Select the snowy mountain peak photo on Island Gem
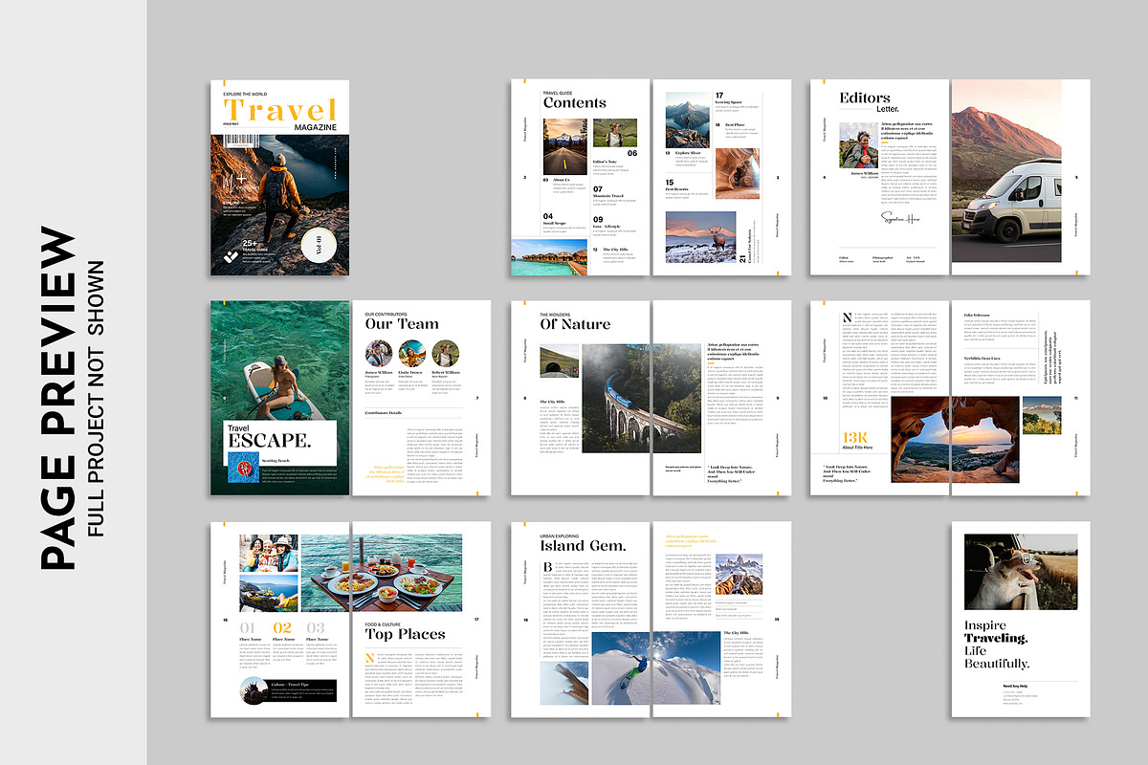This screenshot has width=1148, height=765. [x=740, y=576]
